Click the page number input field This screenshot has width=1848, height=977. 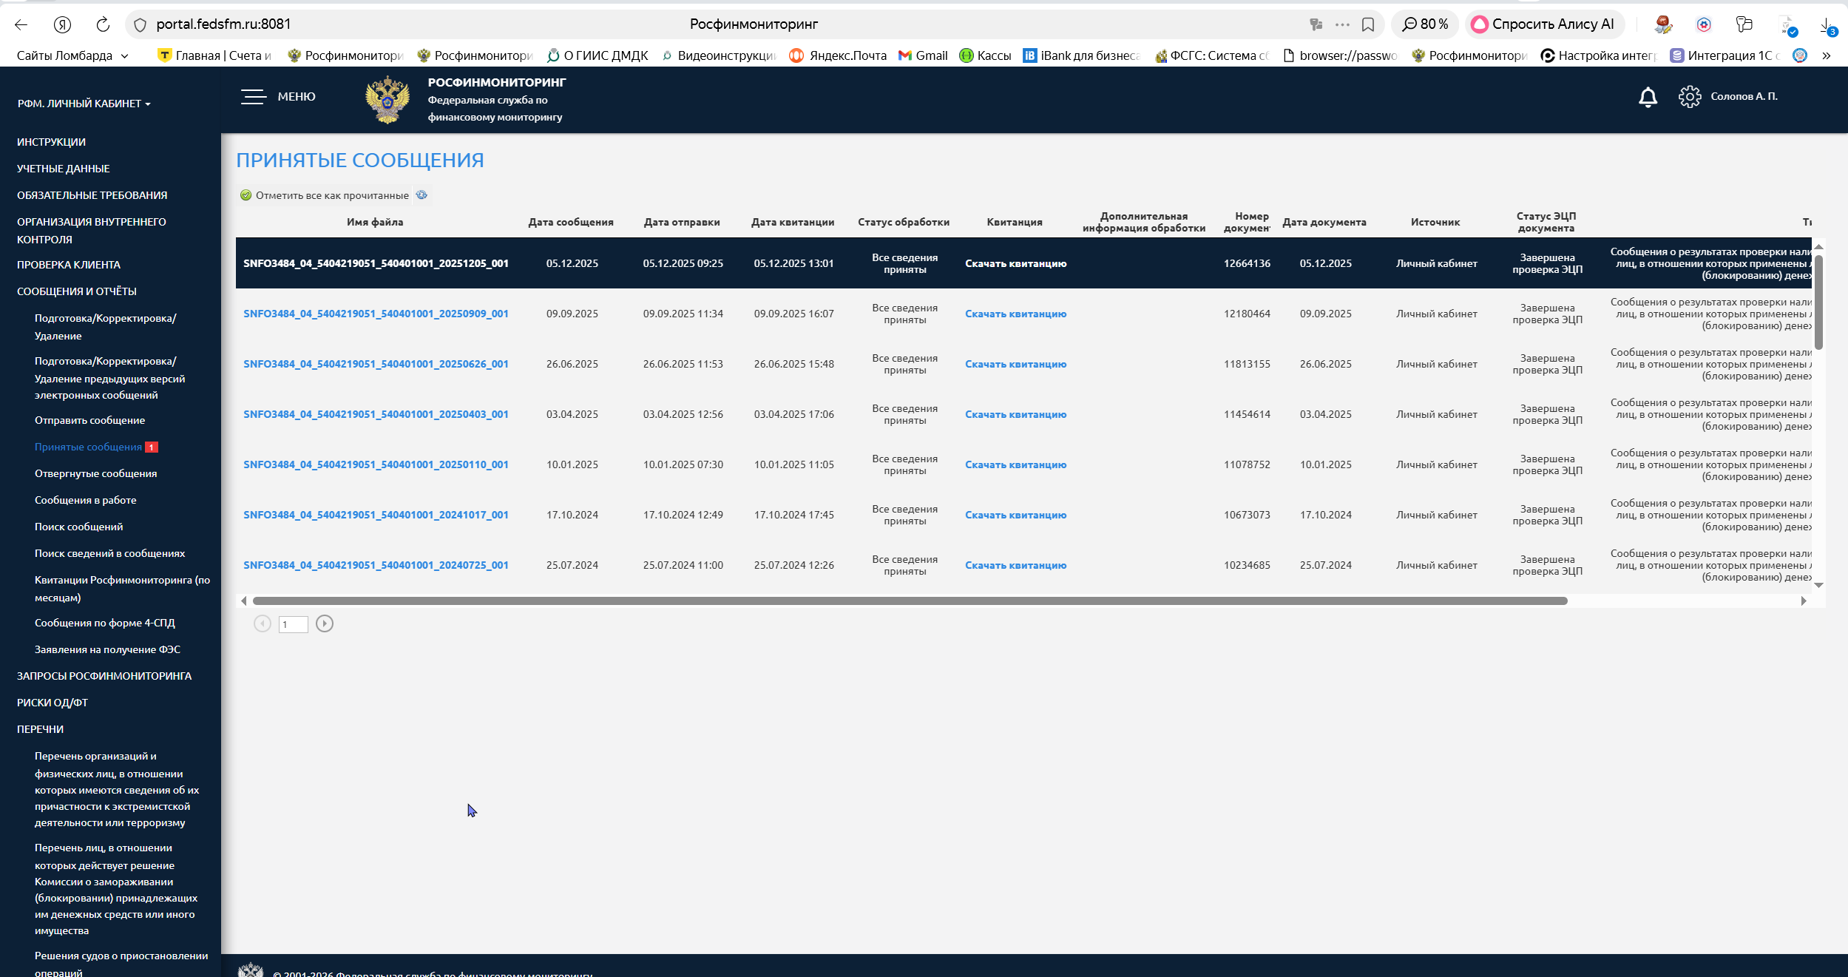293,624
